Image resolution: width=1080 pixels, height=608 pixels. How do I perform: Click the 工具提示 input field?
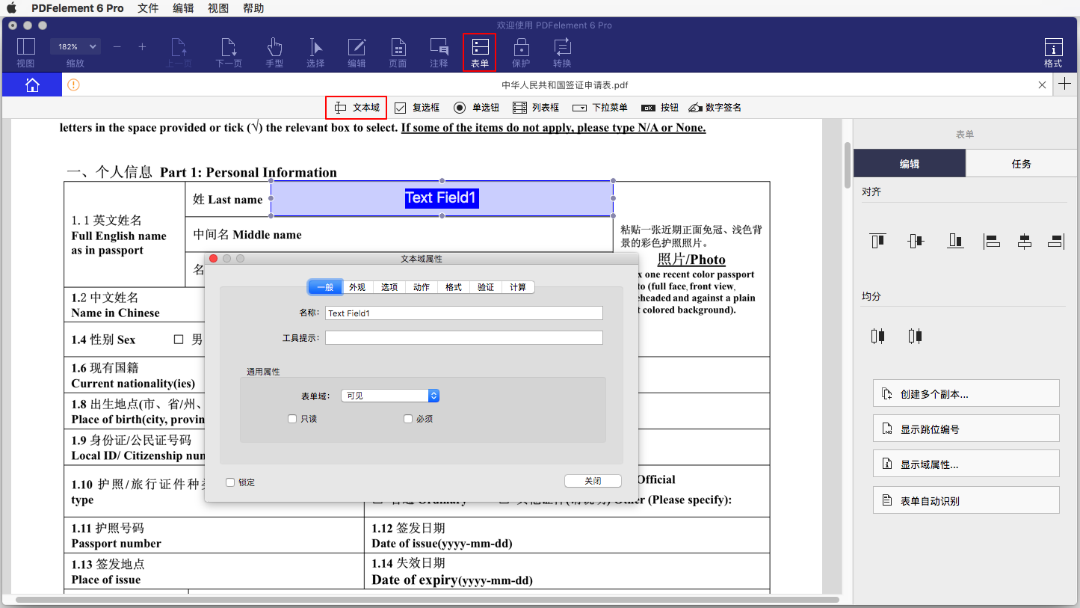click(463, 337)
